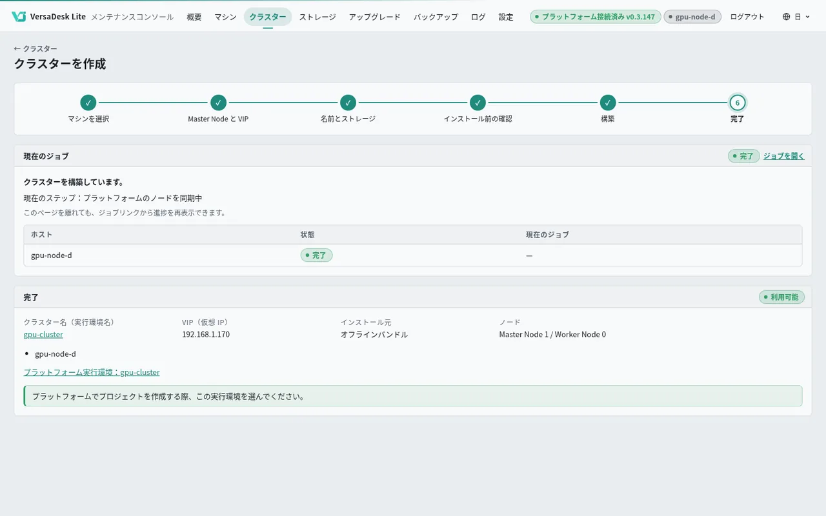
Task: Click the step 6 完了 circle
Action: pos(738,103)
